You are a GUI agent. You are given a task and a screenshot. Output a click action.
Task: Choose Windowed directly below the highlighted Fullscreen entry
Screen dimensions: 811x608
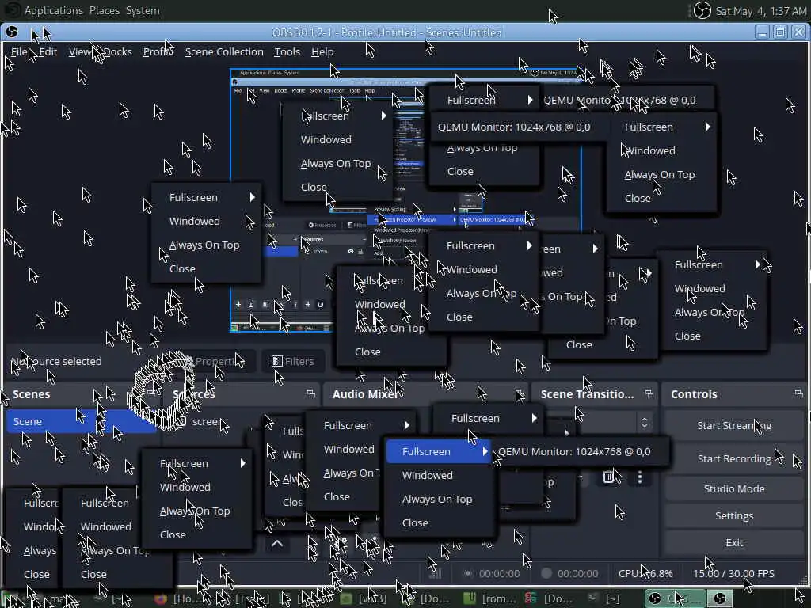pyautogui.click(x=427, y=475)
